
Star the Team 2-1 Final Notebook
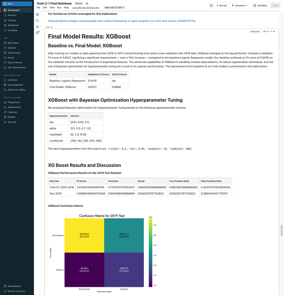[x=86, y=3]
